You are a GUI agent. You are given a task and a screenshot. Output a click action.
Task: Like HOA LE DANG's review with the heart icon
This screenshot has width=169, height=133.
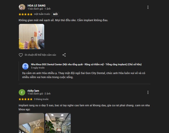click(x=21, y=55)
